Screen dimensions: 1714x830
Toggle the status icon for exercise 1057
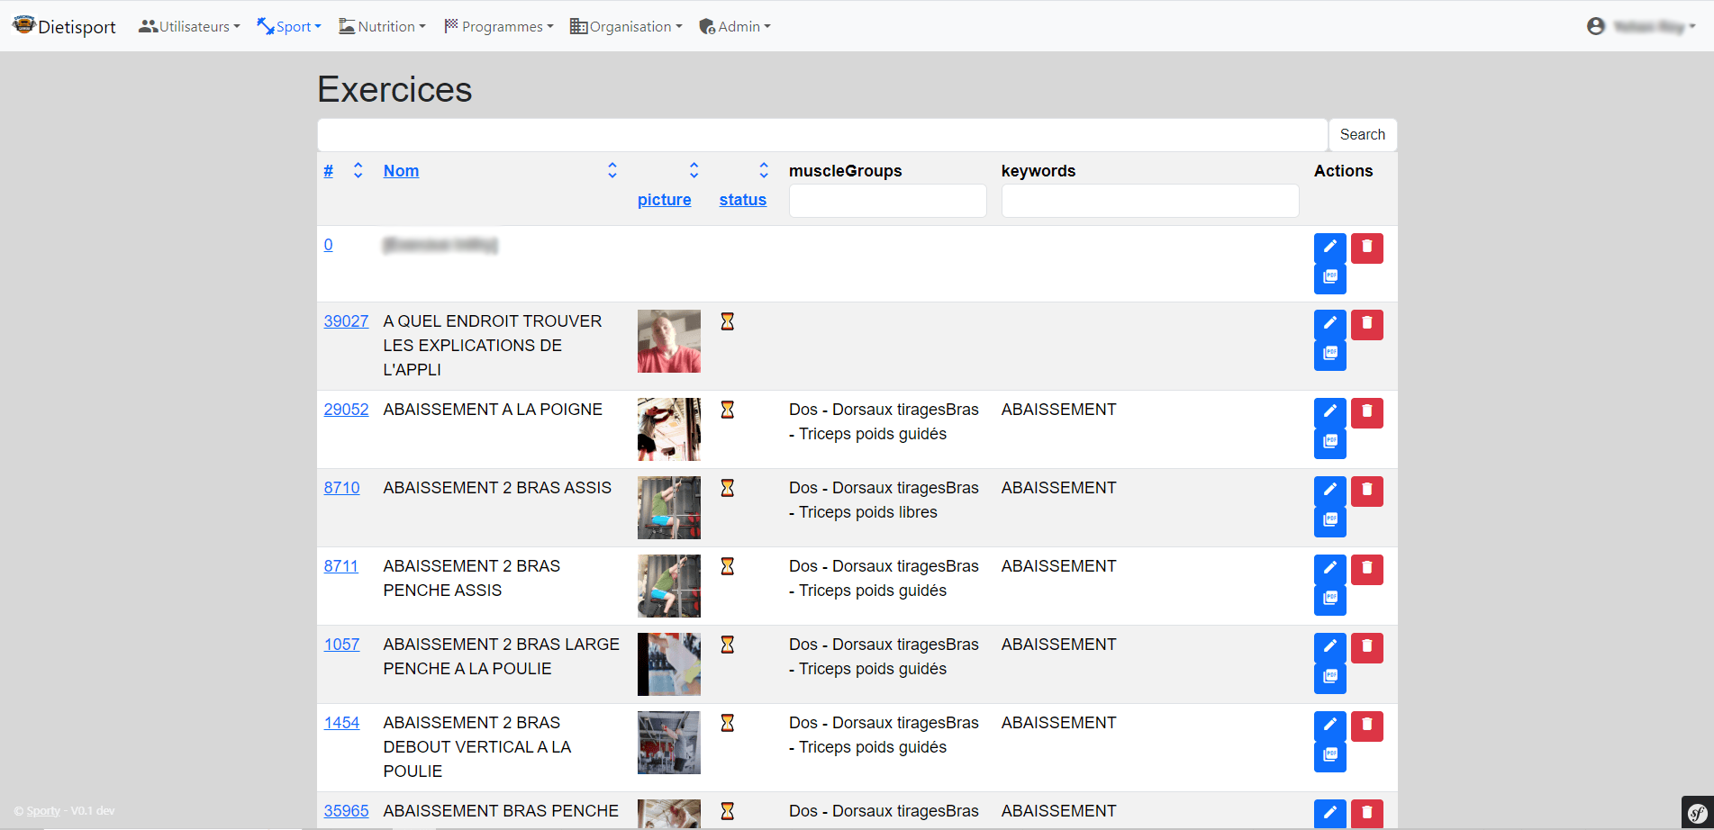(727, 644)
